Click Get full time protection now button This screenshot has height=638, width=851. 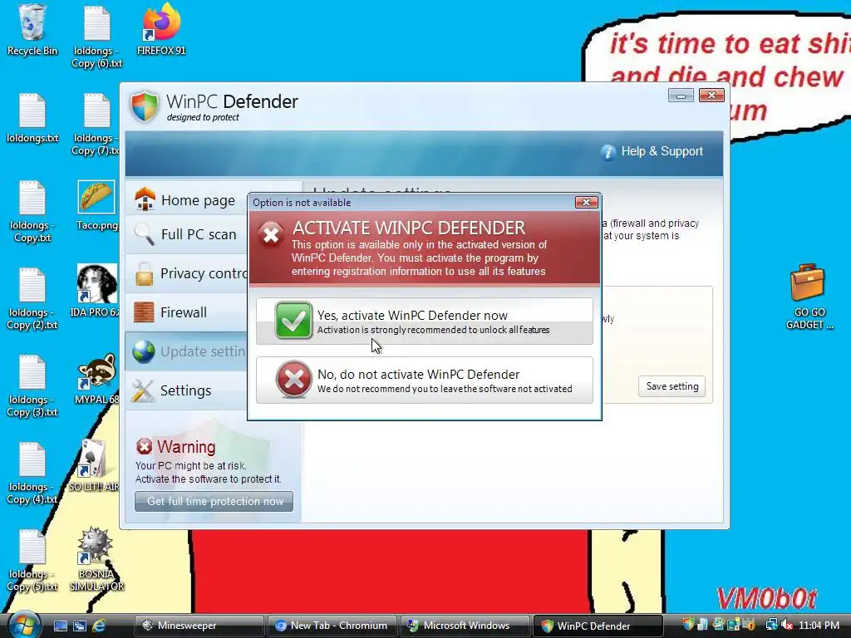214,501
